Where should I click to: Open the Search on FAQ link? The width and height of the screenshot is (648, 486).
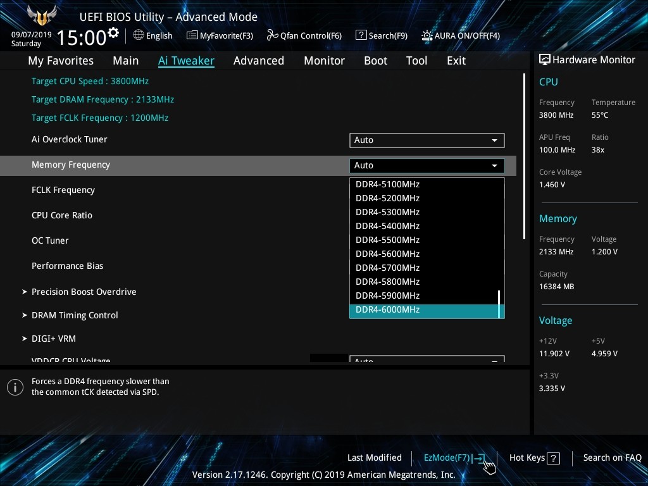[613, 458]
